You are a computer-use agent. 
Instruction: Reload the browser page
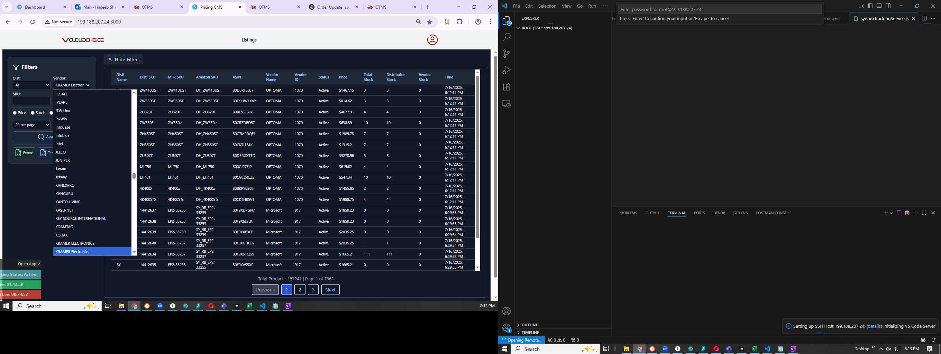33,22
